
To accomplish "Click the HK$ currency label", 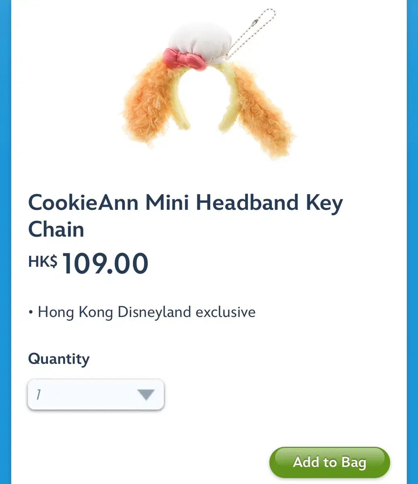I will 43,261.
